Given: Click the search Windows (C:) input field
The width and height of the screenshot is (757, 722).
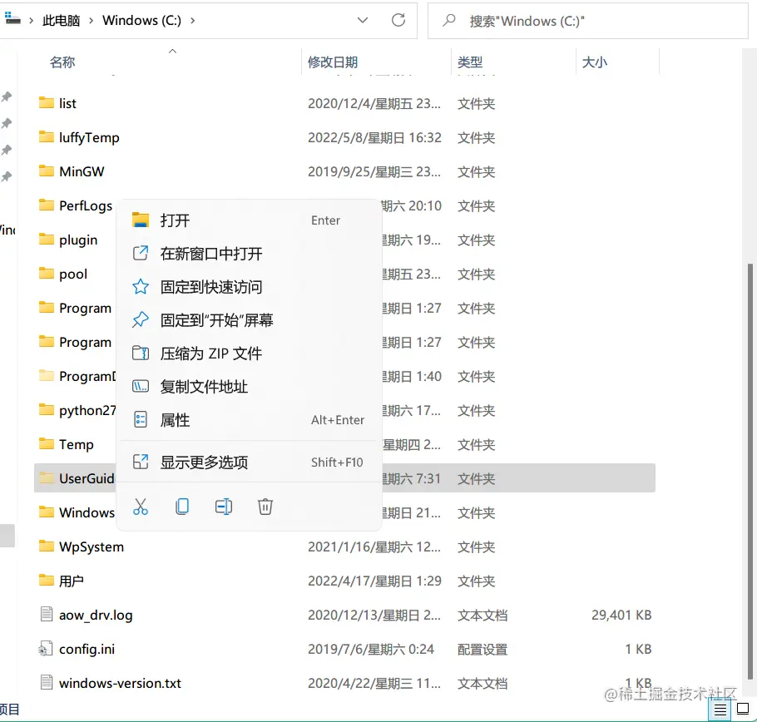Looking at the screenshot, I should (588, 21).
